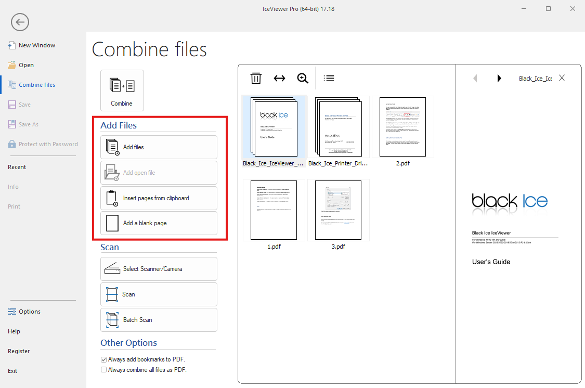The height and width of the screenshot is (388, 585).
Task: Open the Help section
Action: pos(14,331)
